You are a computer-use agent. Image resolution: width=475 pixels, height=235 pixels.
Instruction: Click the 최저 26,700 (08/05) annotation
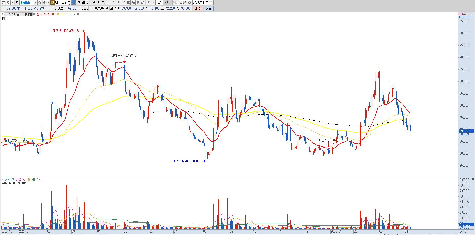coord(187,161)
